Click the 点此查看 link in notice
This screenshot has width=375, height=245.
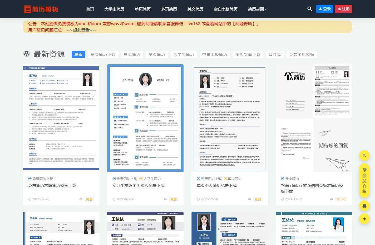[81, 30]
